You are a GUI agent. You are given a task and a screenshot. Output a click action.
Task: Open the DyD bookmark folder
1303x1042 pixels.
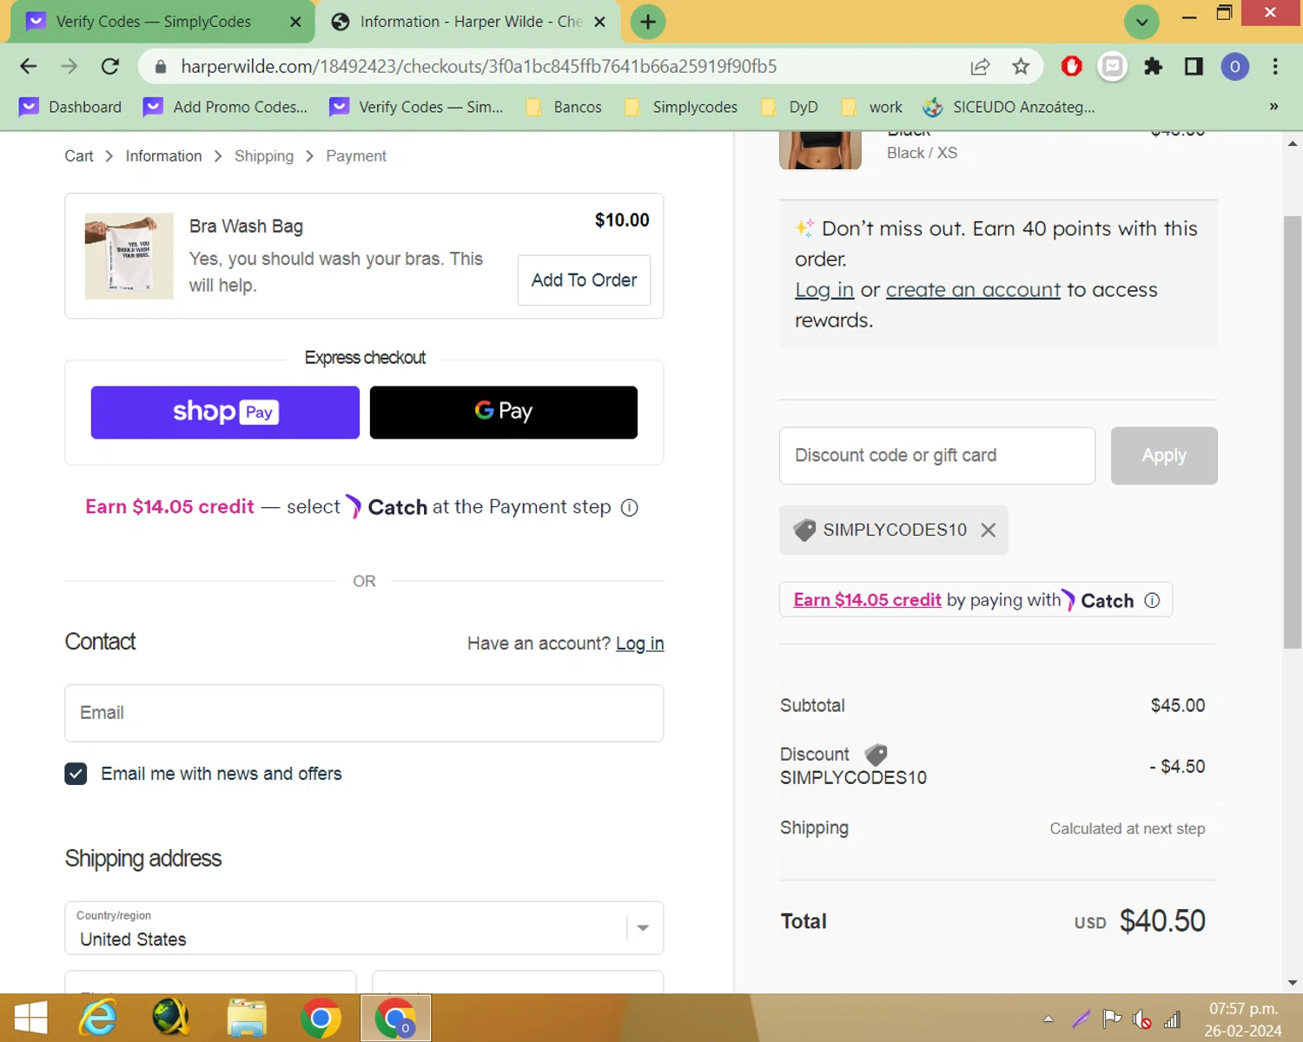pyautogui.click(x=790, y=107)
